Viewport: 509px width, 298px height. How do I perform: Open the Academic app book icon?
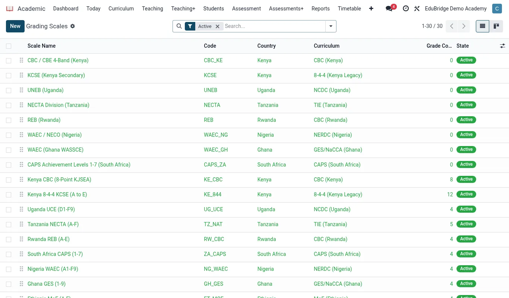[x=10, y=9]
